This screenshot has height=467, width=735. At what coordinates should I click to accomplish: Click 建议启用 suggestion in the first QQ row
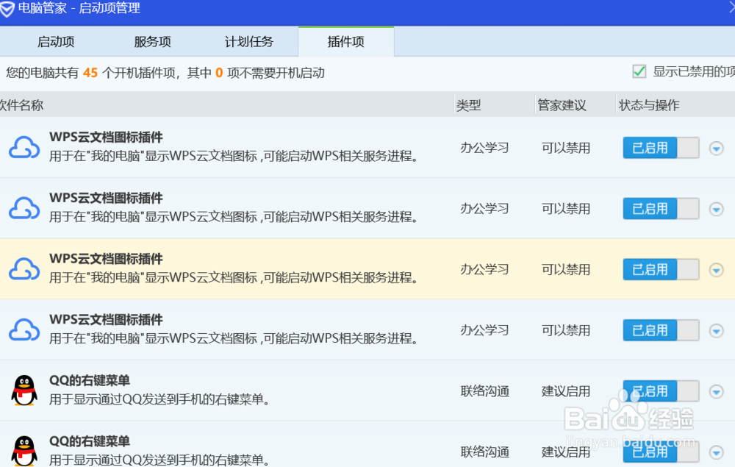click(x=566, y=391)
